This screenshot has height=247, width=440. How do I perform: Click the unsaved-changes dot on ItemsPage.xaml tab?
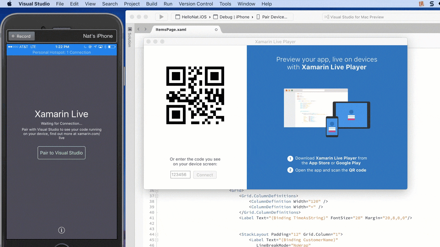(x=216, y=30)
